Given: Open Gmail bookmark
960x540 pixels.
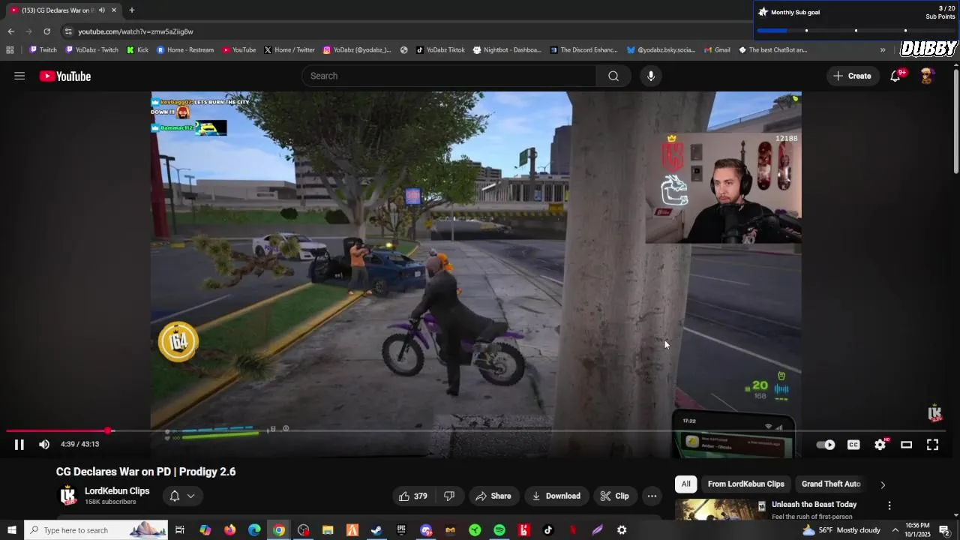Looking at the screenshot, I should point(717,50).
